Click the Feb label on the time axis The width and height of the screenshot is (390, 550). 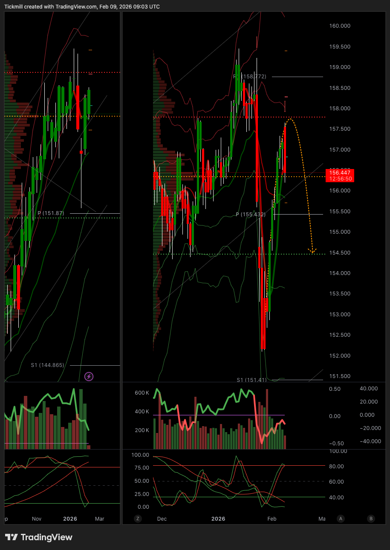point(272,519)
